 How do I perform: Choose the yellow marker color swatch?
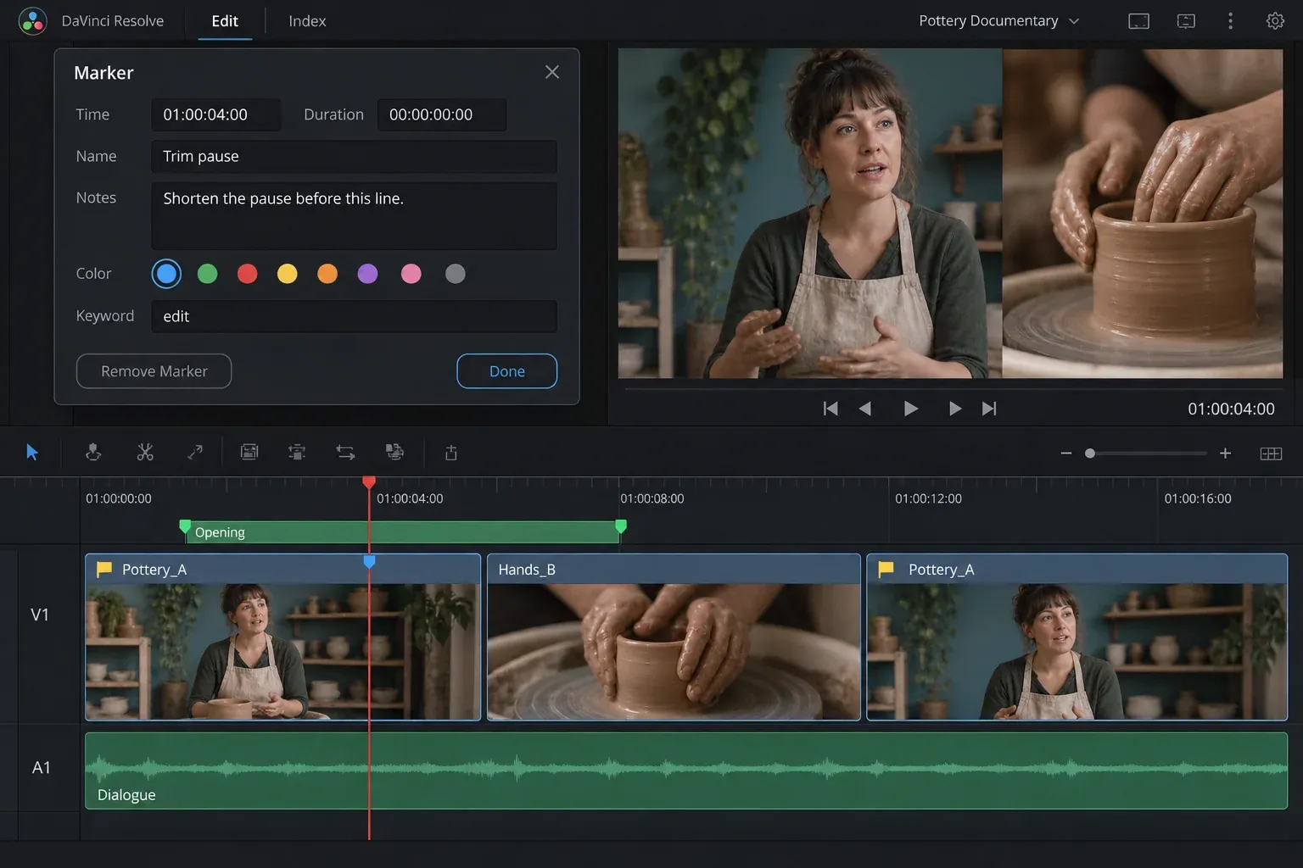(288, 274)
